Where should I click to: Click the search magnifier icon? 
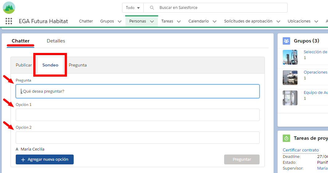tap(152, 8)
